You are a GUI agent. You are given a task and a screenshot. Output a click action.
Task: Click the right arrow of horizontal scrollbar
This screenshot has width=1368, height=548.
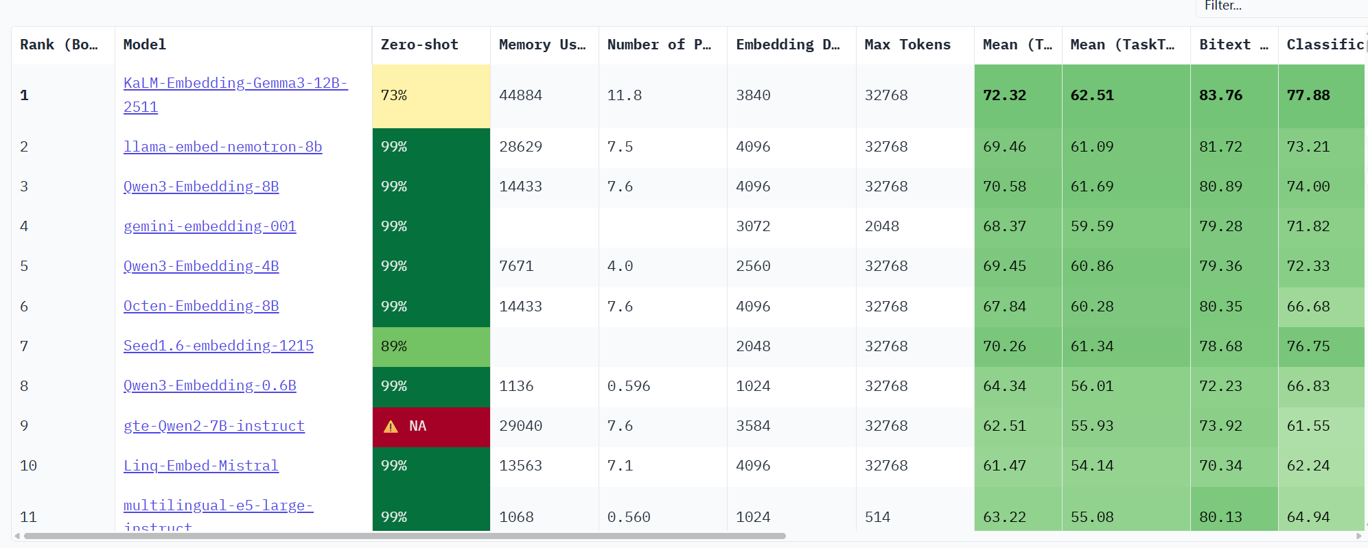click(x=1358, y=536)
